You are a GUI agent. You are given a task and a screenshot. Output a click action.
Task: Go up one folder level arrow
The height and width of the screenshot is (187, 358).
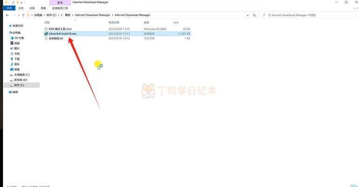pos(23,15)
